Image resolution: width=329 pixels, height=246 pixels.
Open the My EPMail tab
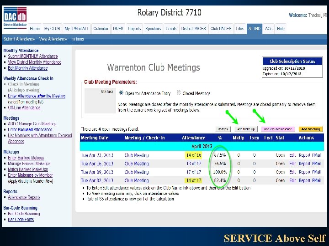pyautogui.click(x=76, y=29)
